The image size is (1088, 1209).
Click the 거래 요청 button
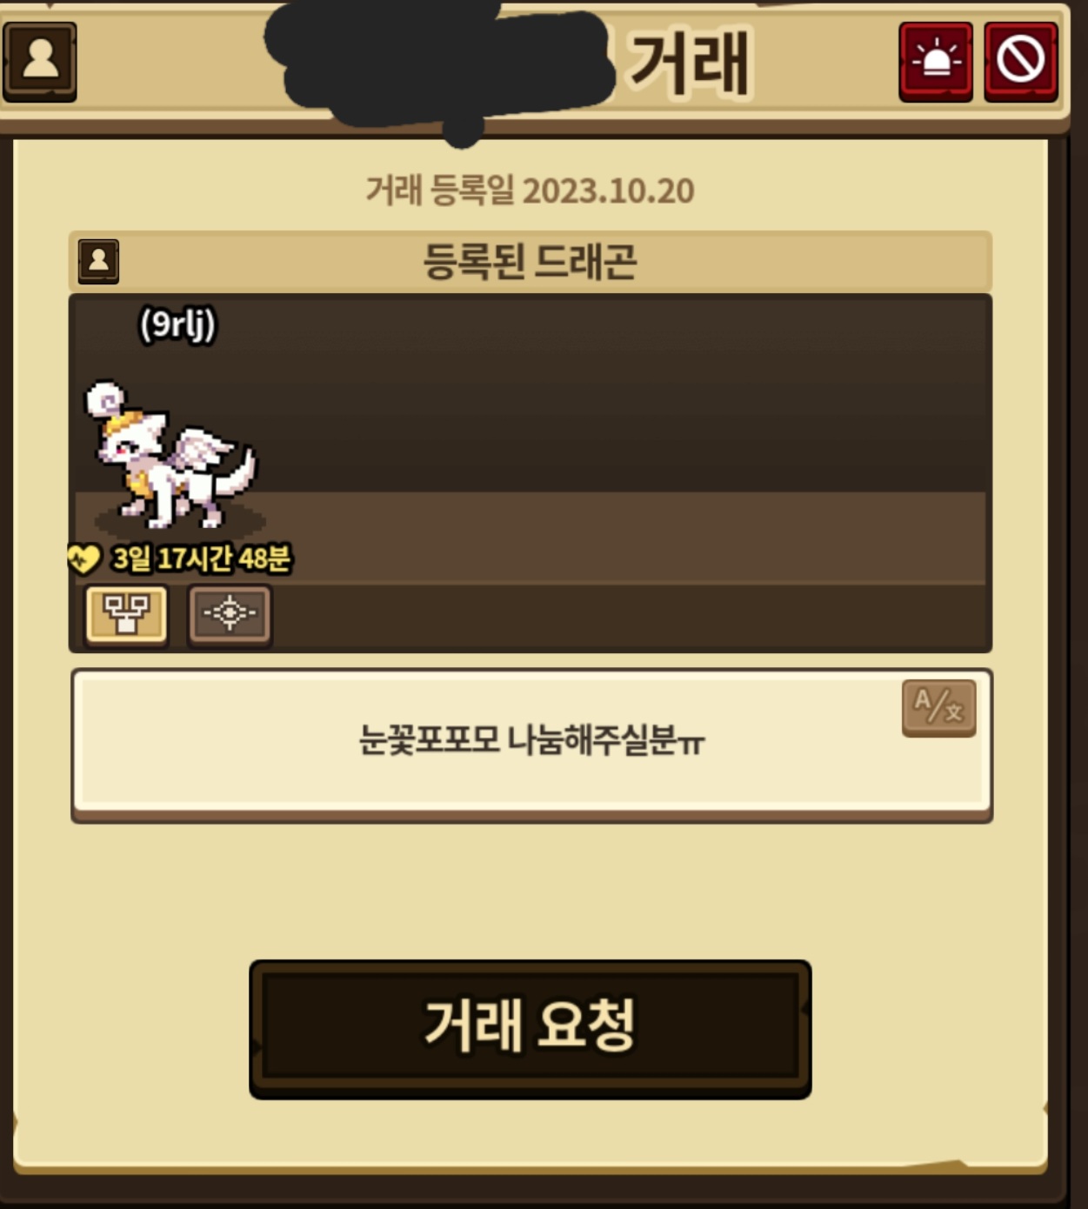click(530, 1029)
